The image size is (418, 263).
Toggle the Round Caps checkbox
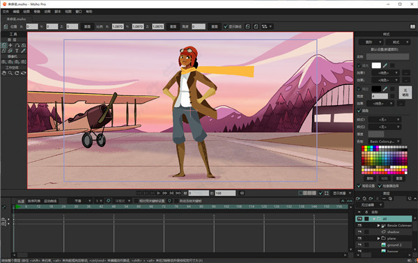[359, 111]
